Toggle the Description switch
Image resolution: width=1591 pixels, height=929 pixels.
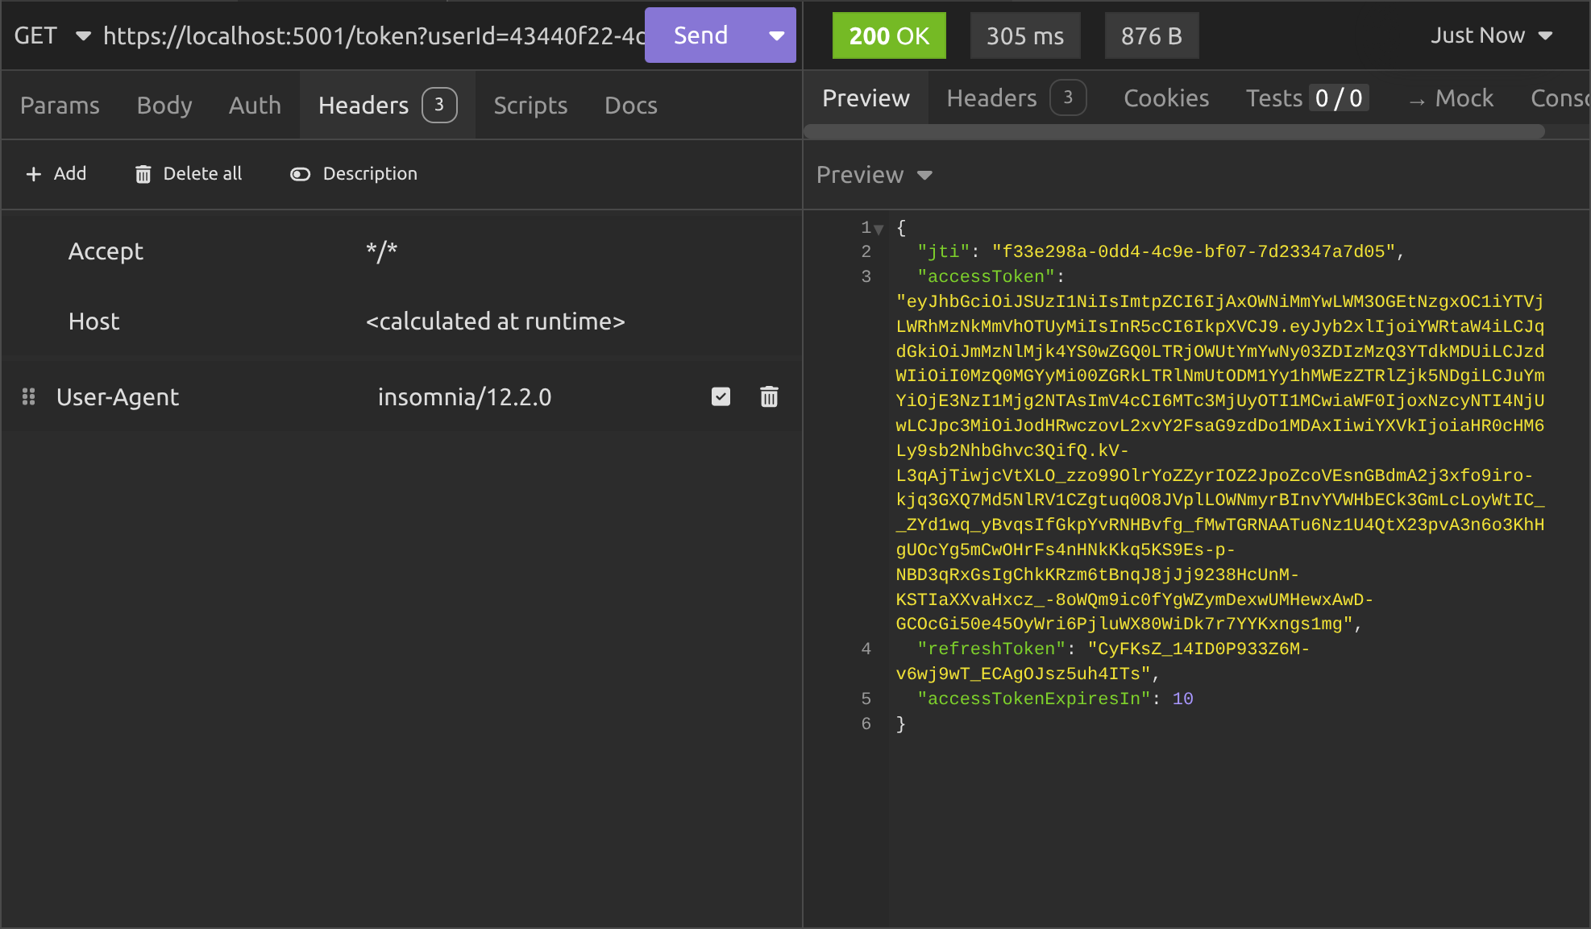coord(301,174)
